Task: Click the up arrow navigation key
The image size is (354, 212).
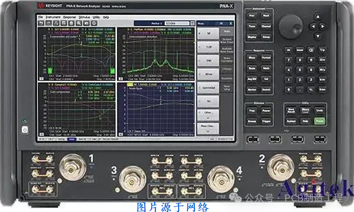Action: 318,17
